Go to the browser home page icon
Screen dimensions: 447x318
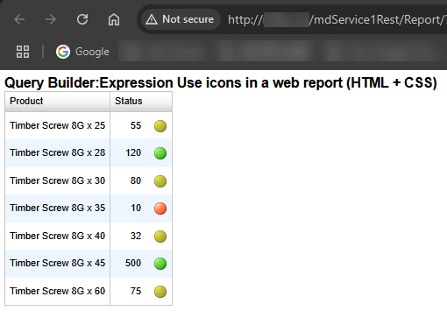[x=114, y=19]
